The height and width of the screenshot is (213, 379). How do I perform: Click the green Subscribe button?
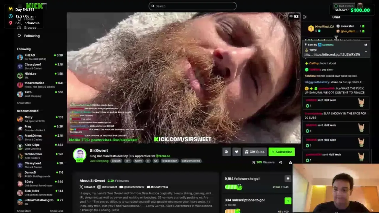coord(282,152)
